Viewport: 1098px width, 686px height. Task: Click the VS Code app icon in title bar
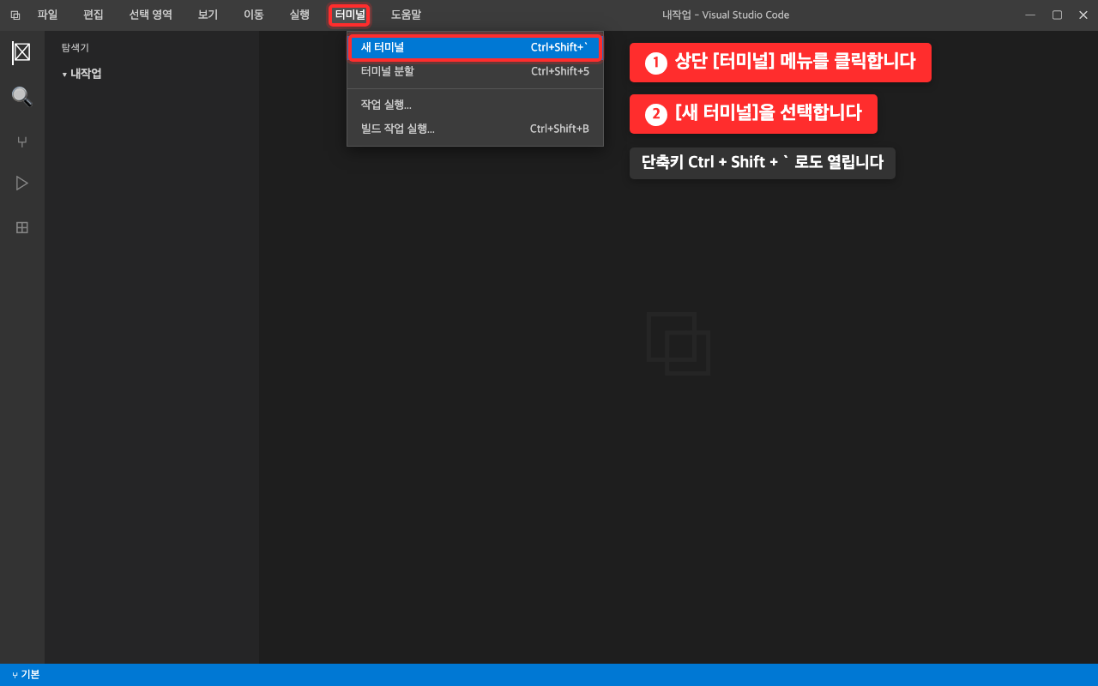[x=15, y=15]
